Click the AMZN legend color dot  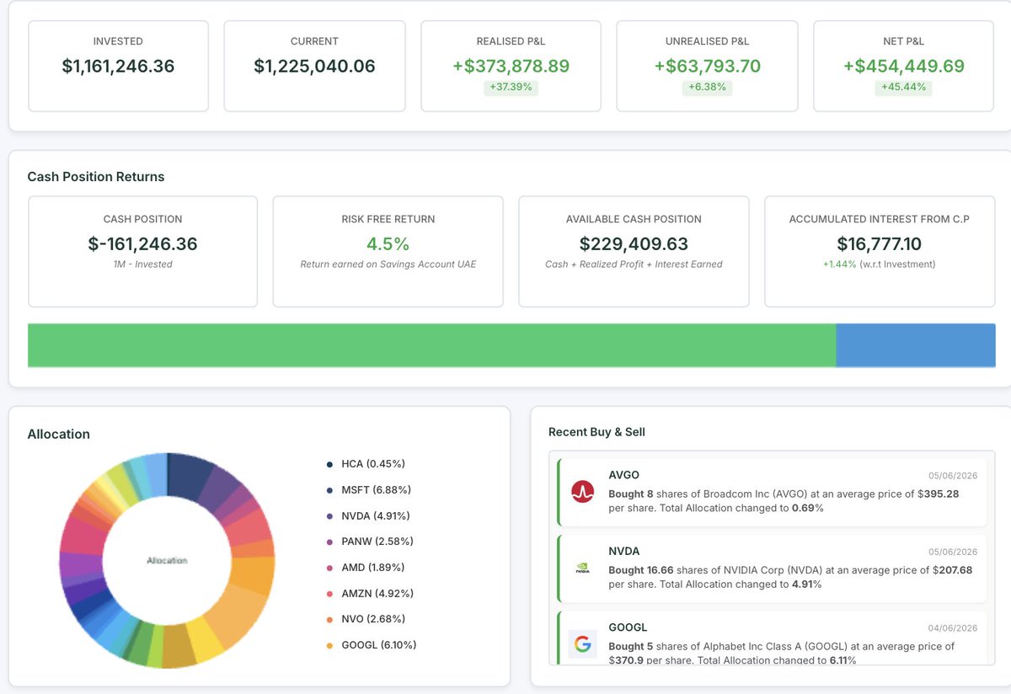click(x=329, y=594)
